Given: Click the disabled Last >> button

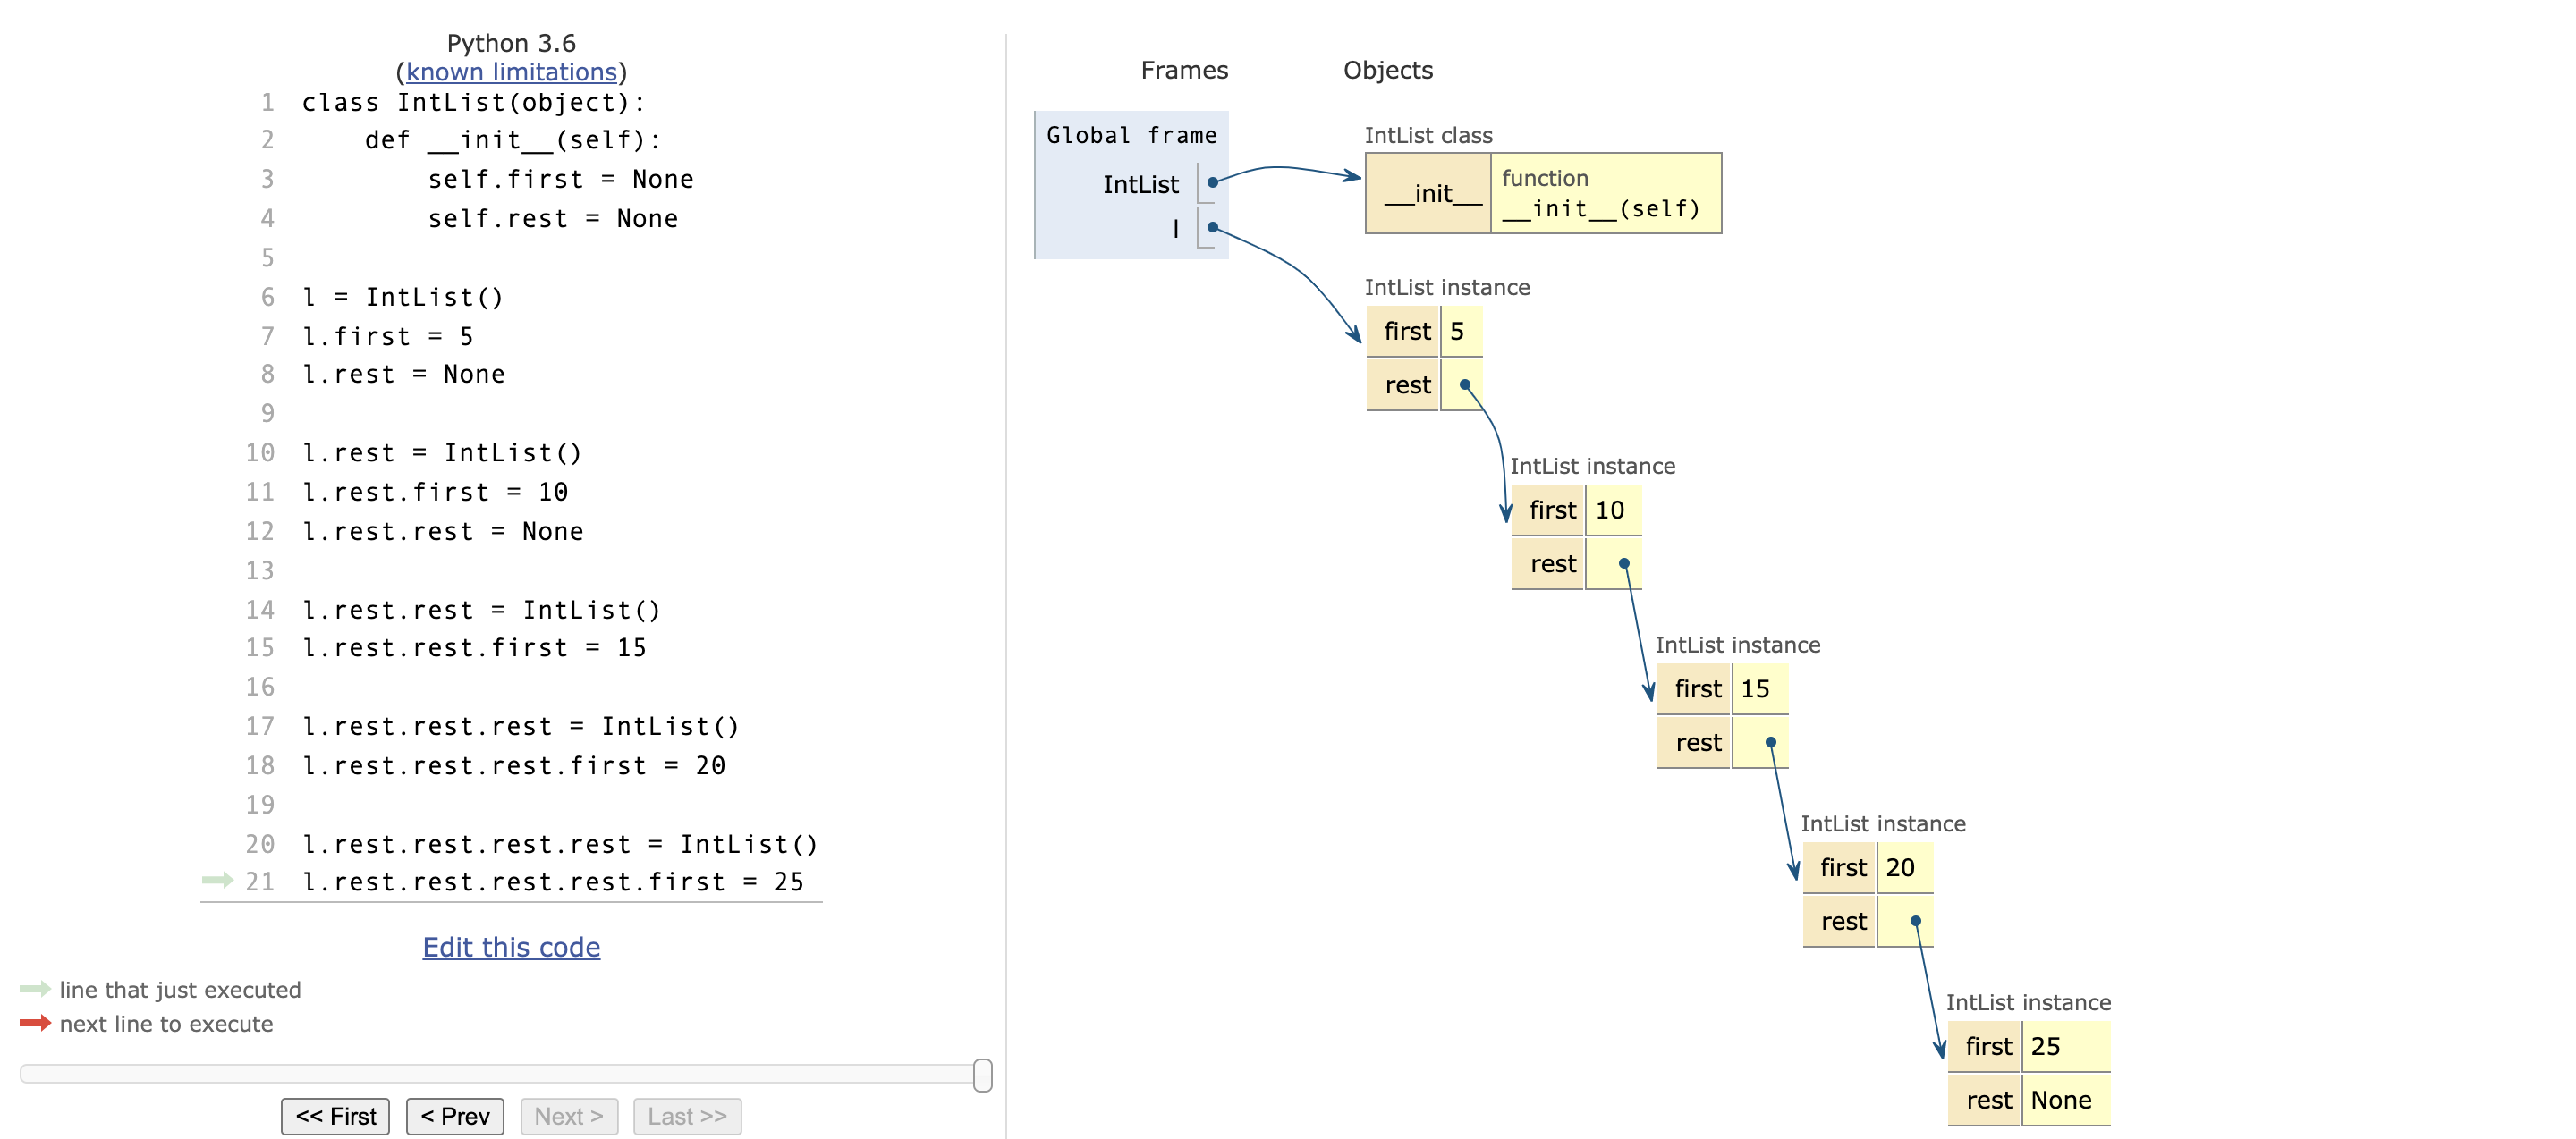Looking at the screenshot, I should pos(687,1115).
